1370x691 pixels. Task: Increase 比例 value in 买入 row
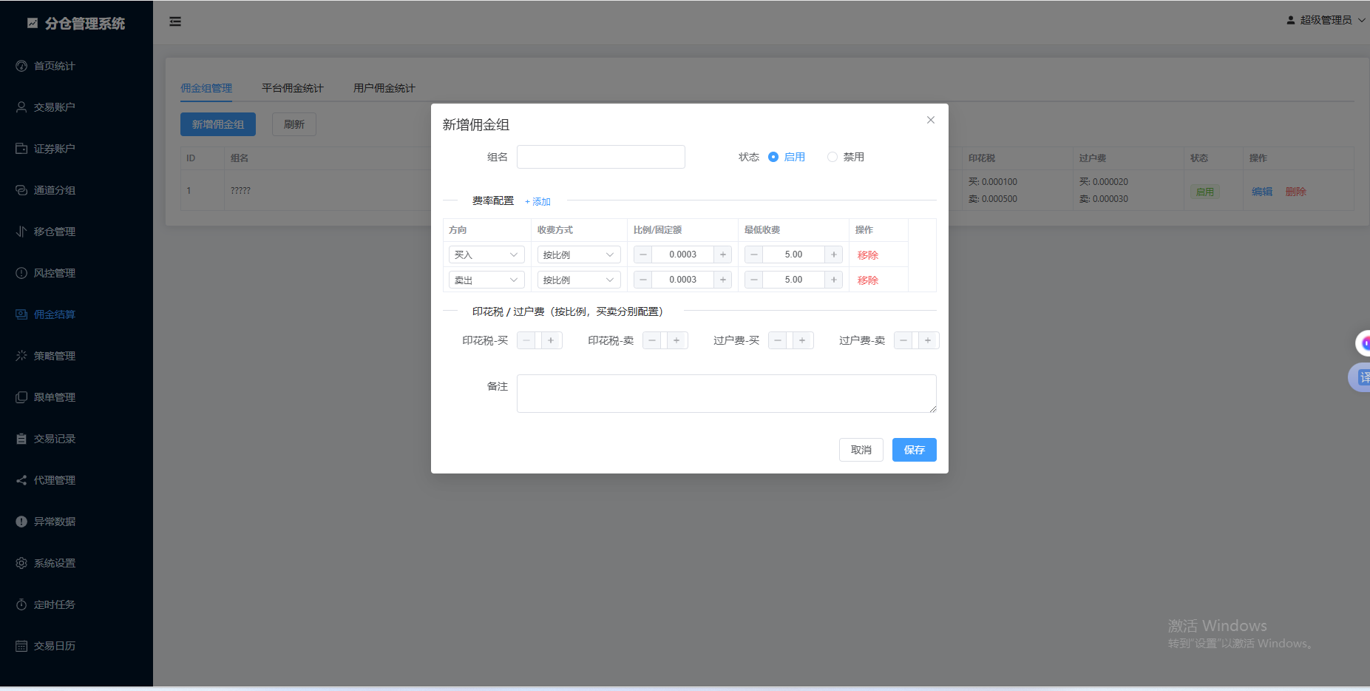click(x=723, y=255)
